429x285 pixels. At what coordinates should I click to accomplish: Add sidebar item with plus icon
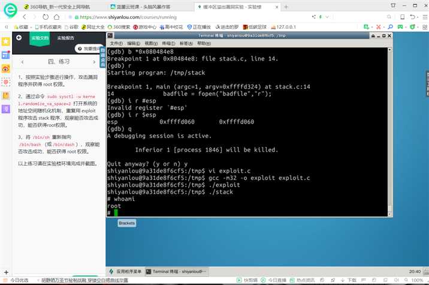(6, 272)
